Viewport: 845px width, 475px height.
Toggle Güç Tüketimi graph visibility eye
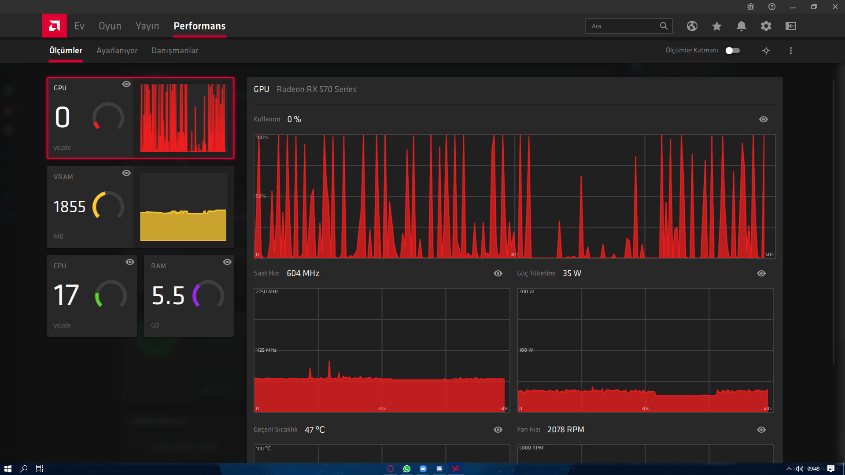pyautogui.click(x=761, y=273)
